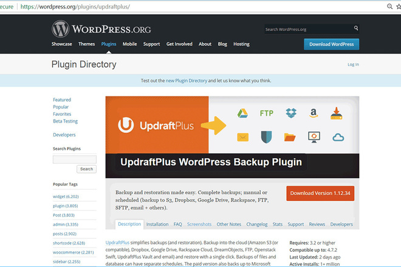Click the monitor sync icon
This screenshot has width=401, height=267.
point(314,137)
